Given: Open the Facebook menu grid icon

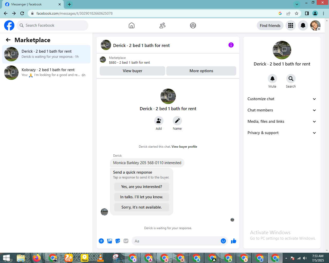Looking at the screenshot, I should [291, 25].
